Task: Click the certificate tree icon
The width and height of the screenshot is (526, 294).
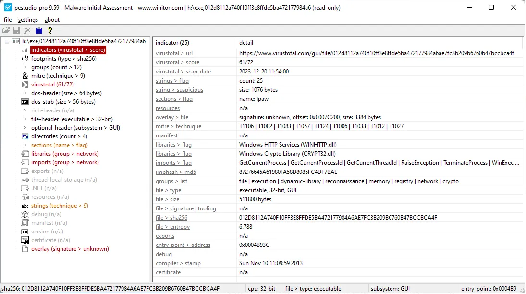Action: (25, 240)
